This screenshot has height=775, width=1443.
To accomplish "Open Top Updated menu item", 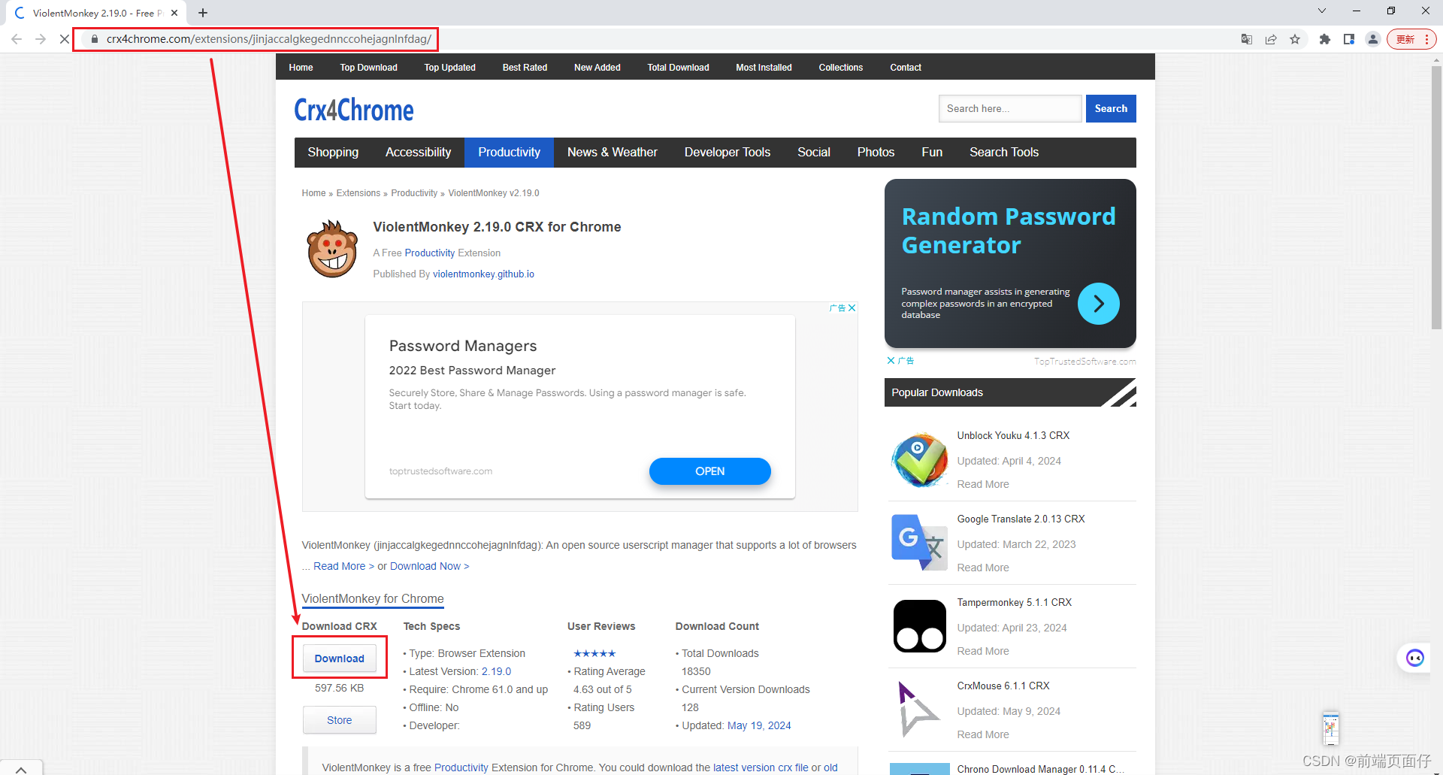I will tap(449, 68).
